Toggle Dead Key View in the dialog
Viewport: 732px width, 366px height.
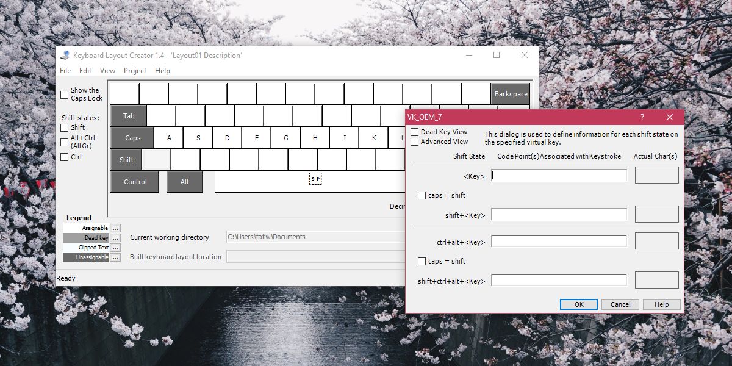coord(415,132)
